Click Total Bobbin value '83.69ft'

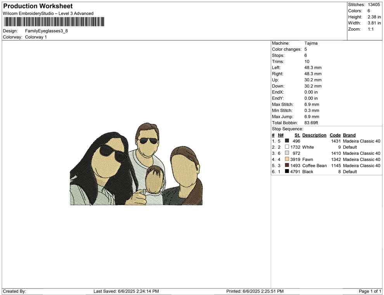click(x=311, y=123)
